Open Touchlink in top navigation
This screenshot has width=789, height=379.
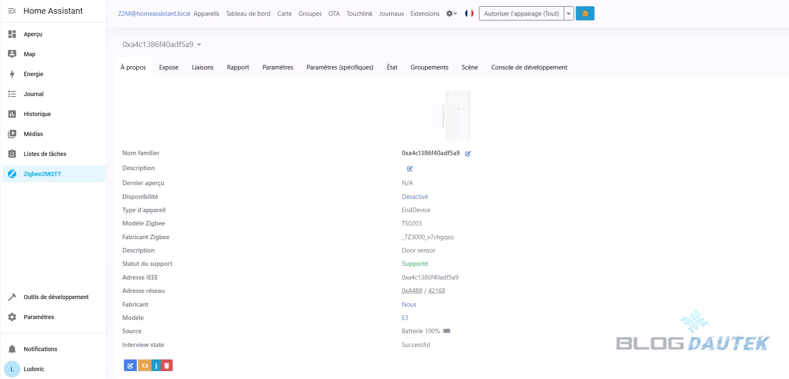(x=359, y=14)
